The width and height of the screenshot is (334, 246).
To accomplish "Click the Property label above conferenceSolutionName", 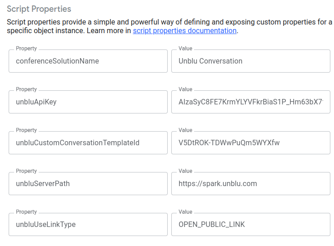I will [x=26, y=49].
